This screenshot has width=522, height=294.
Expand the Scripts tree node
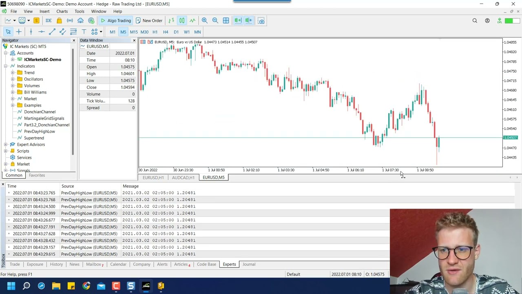[x=6, y=151]
